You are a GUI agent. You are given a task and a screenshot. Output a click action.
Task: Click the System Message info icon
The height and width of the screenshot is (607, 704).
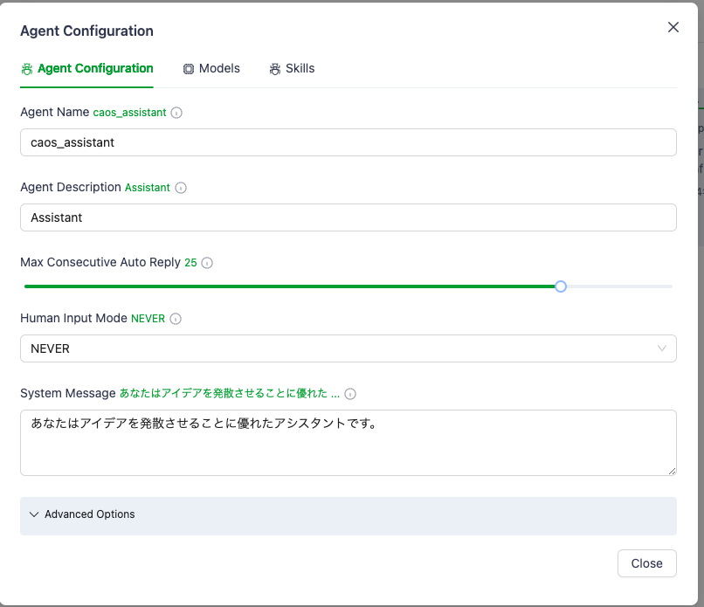point(350,394)
